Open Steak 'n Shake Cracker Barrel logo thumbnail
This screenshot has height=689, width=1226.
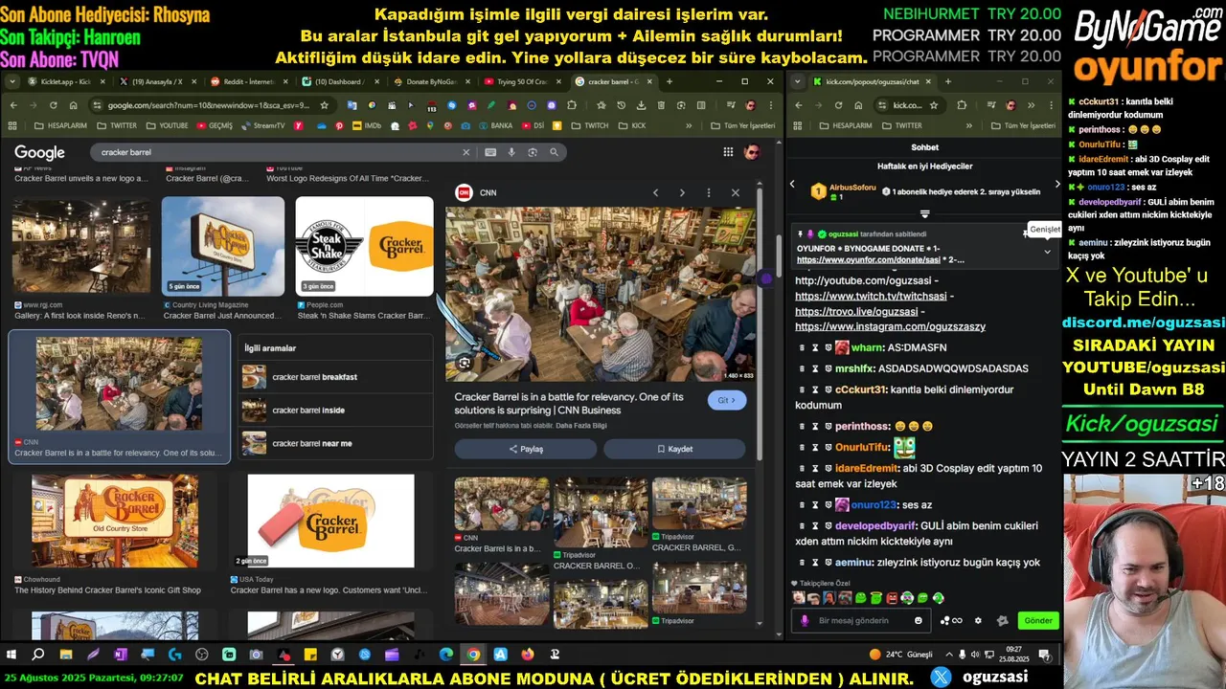tap(364, 247)
